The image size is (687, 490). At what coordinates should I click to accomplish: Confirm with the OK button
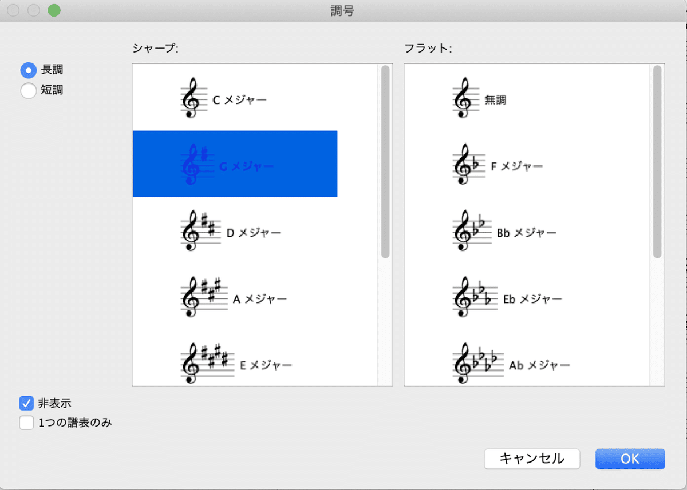630,459
